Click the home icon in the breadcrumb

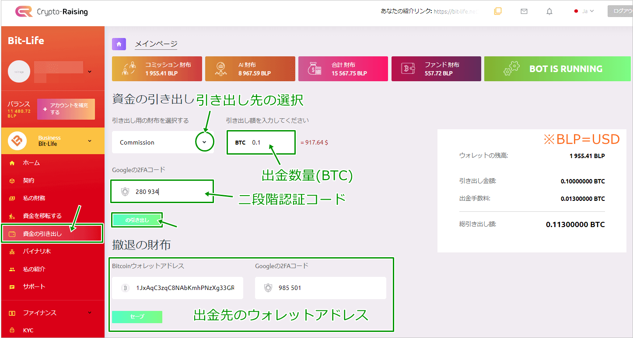coord(119,44)
